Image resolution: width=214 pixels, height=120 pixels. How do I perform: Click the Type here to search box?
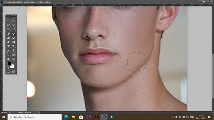34,117
